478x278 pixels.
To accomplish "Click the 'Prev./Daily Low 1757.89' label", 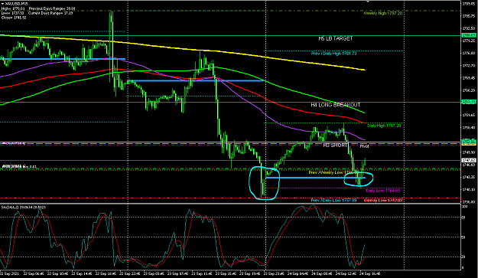I will [333, 201].
